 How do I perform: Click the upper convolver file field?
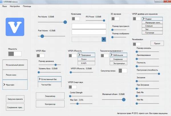89,26
